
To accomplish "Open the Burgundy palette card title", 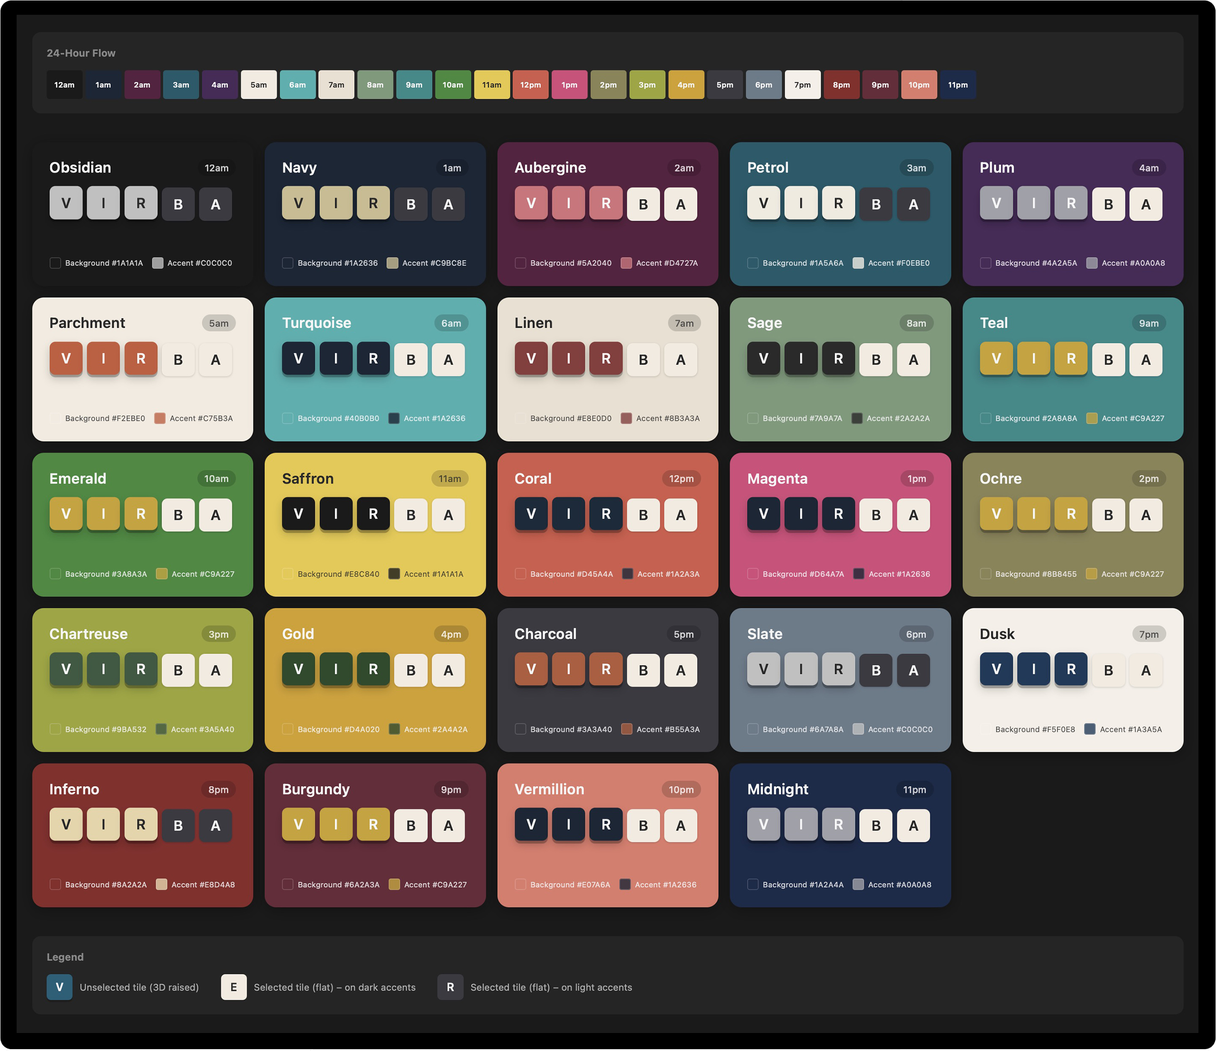I will point(316,789).
